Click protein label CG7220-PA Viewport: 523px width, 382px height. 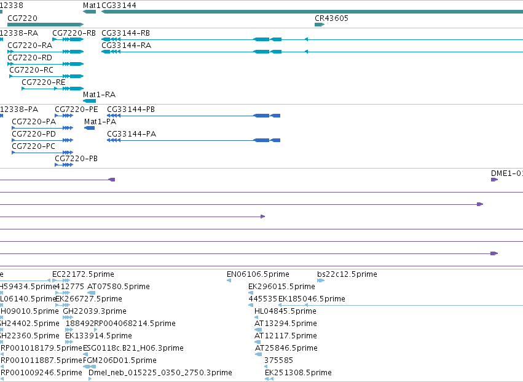(x=34, y=122)
